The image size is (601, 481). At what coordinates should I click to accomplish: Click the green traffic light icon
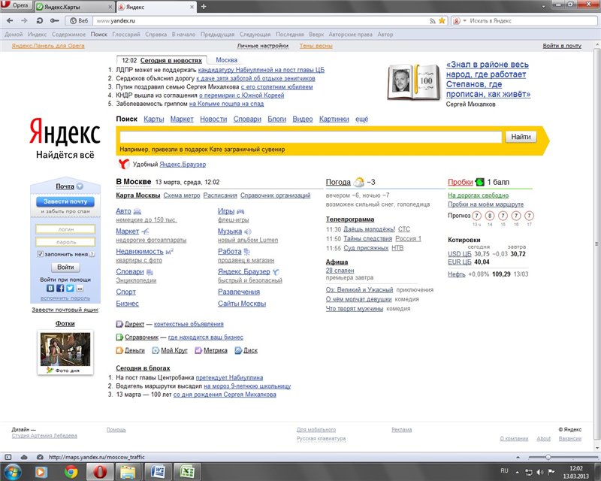479,182
